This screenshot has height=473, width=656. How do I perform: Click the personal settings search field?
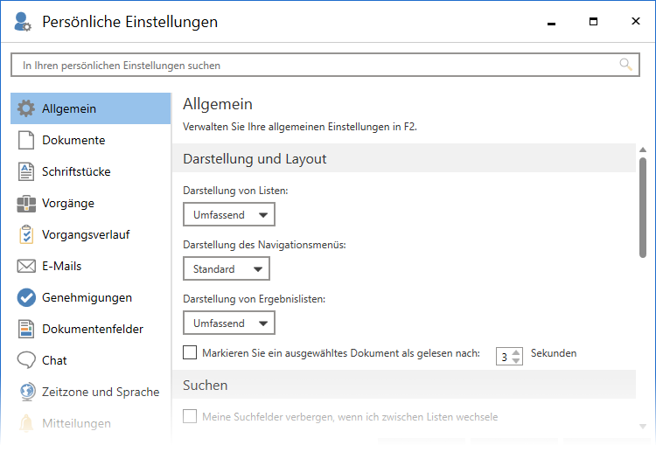click(315, 66)
